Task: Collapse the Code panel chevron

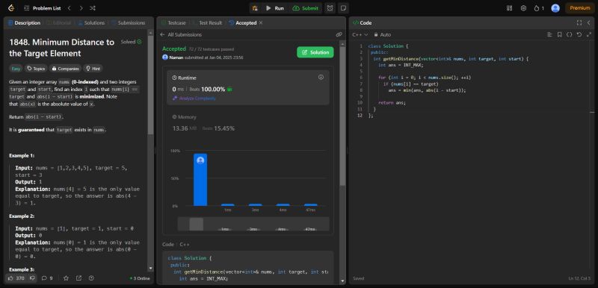Action: point(589,23)
